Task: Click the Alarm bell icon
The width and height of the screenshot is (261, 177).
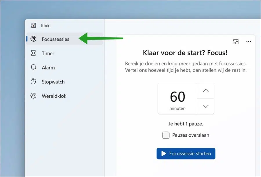Action: [x=33, y=67]
